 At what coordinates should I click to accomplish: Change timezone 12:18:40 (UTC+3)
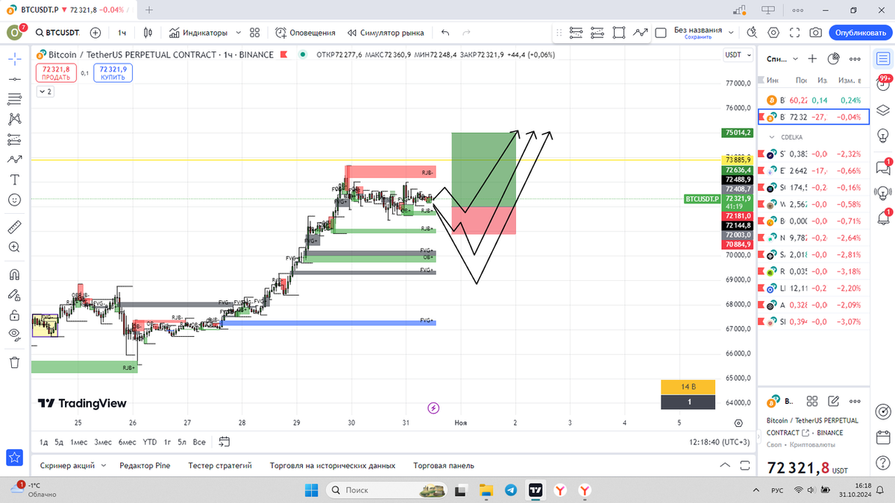719,442
